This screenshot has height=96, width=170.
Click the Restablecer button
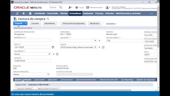tap(50, 23)
